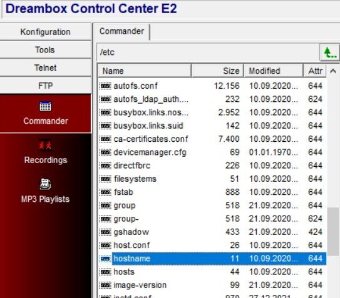
Task: Select file name host.conf
Action: (131, 245)
